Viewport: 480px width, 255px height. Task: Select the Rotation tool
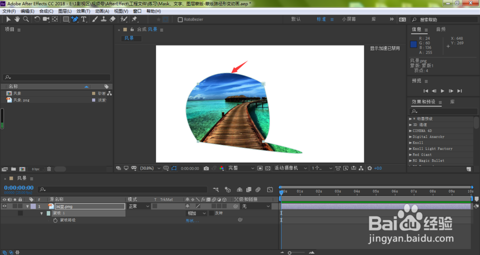(x=37, y=19)
